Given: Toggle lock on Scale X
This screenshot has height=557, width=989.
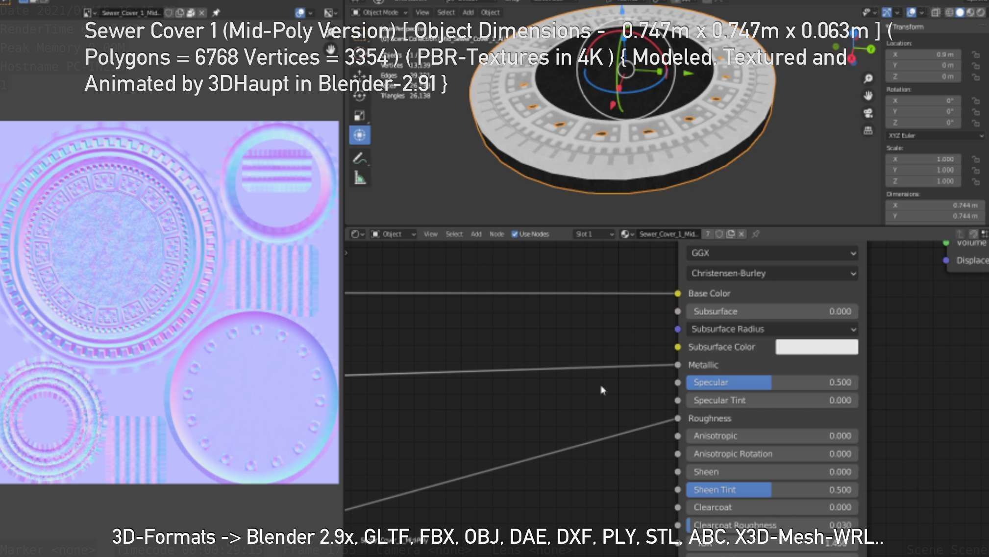Looking at the screenshot, I should pos(976,159).
